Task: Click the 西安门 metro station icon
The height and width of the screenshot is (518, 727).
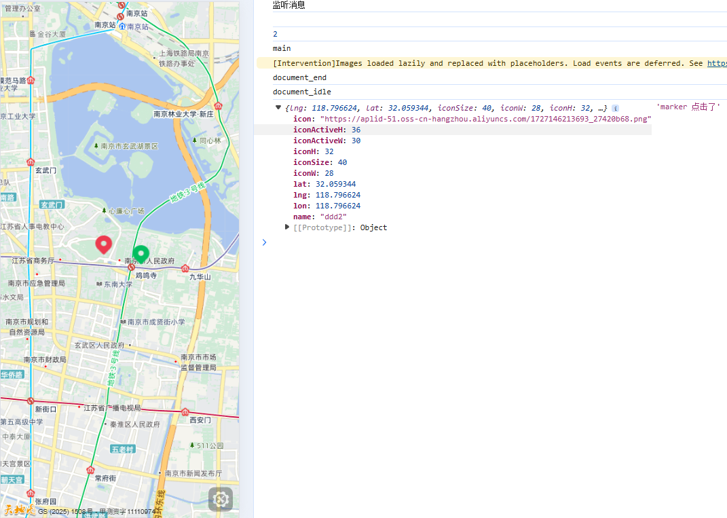Action: (185, 412)
